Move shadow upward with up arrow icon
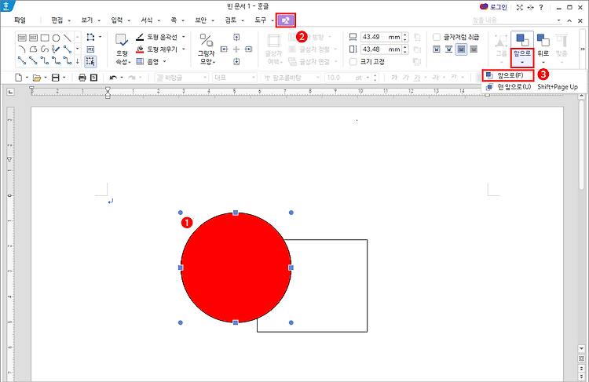This screenshot has height=382, width=589. (x=236, y=37)
